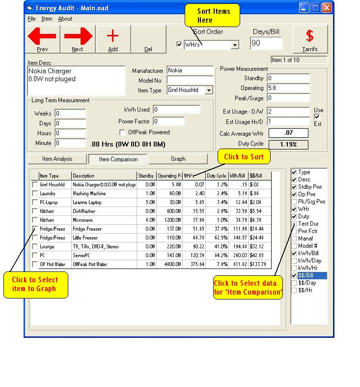Click the Item Desc text area
360x387 pixels.
(77, 81)
